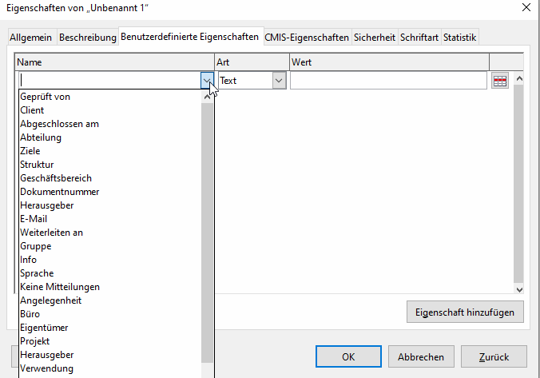Choose the 'Ziele' entry
The image size is (540, 378).
coord(110,151)
